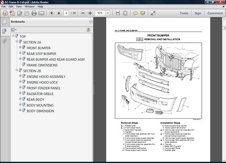Viewport: 226px width, 163px height.
Task: Select the RADIATOR GRILLE bookmark
Action: (x=40, y=94)
